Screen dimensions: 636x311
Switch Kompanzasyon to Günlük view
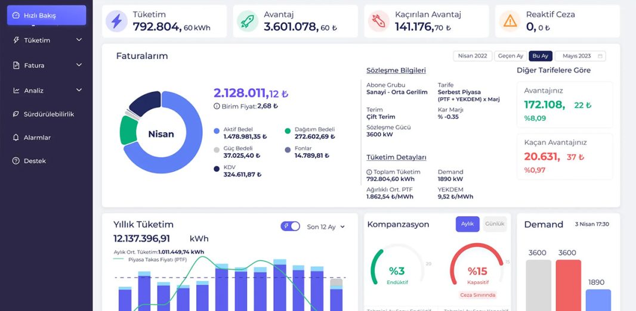495,224
